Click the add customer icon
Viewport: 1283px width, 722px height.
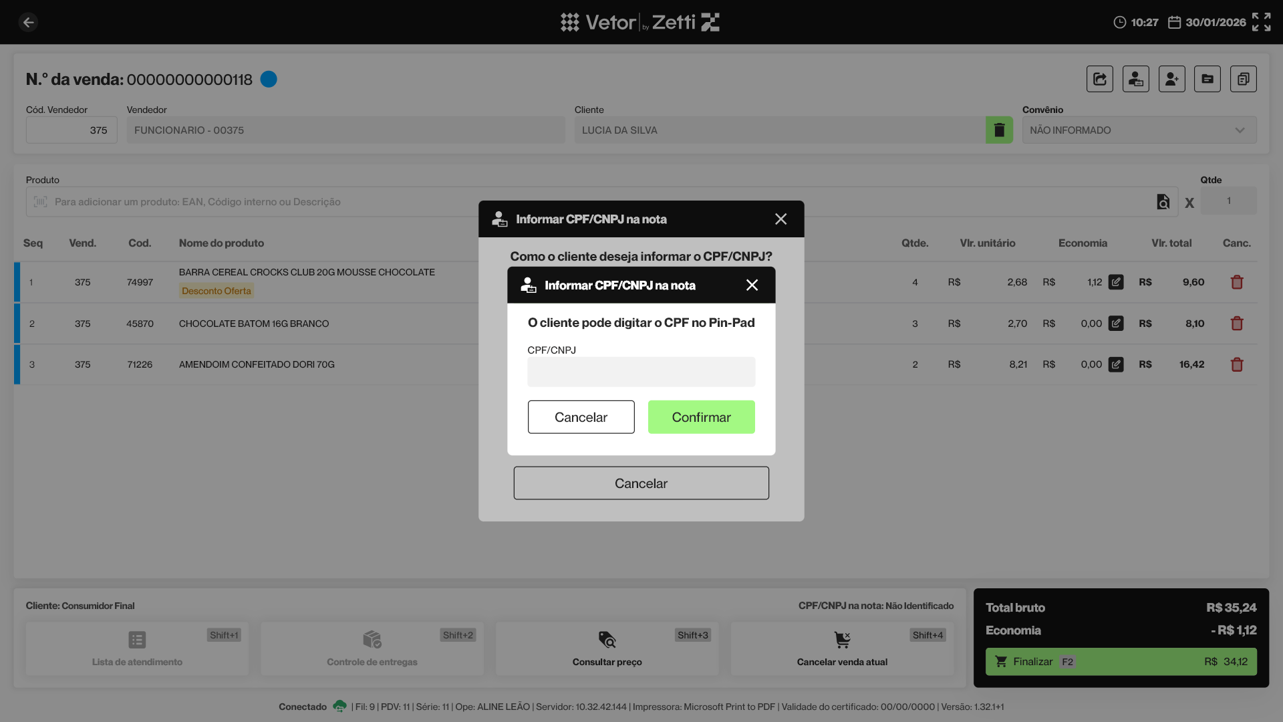pyautogui.click(x=1171, y=79)
